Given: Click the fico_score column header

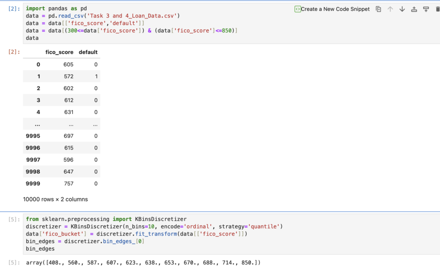Looking at the screenshot, I should [59, 52].
